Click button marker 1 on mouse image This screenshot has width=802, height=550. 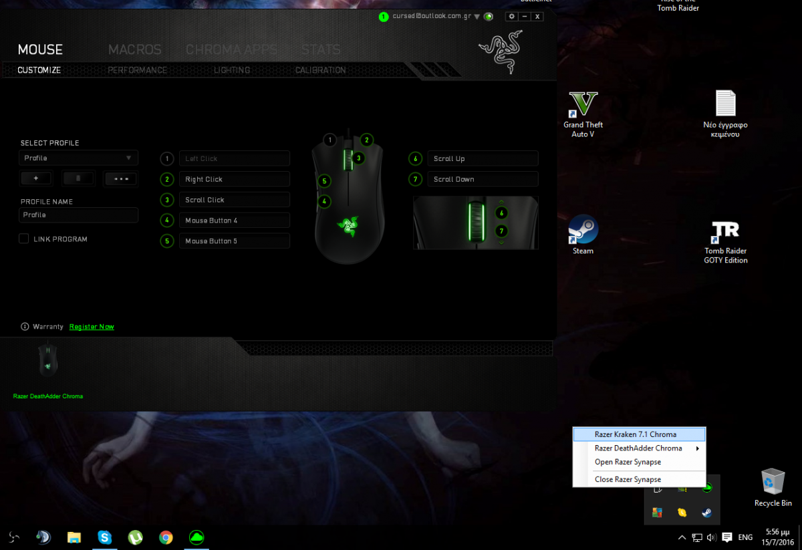pyautogui.click(x=329, y=140)
